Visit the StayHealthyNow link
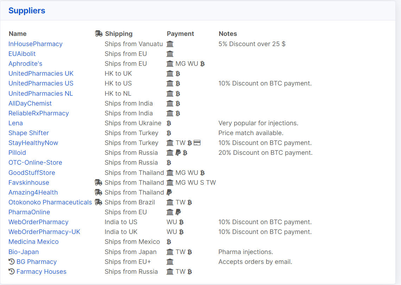Screen dimensions: 401x285 point(33,143)
